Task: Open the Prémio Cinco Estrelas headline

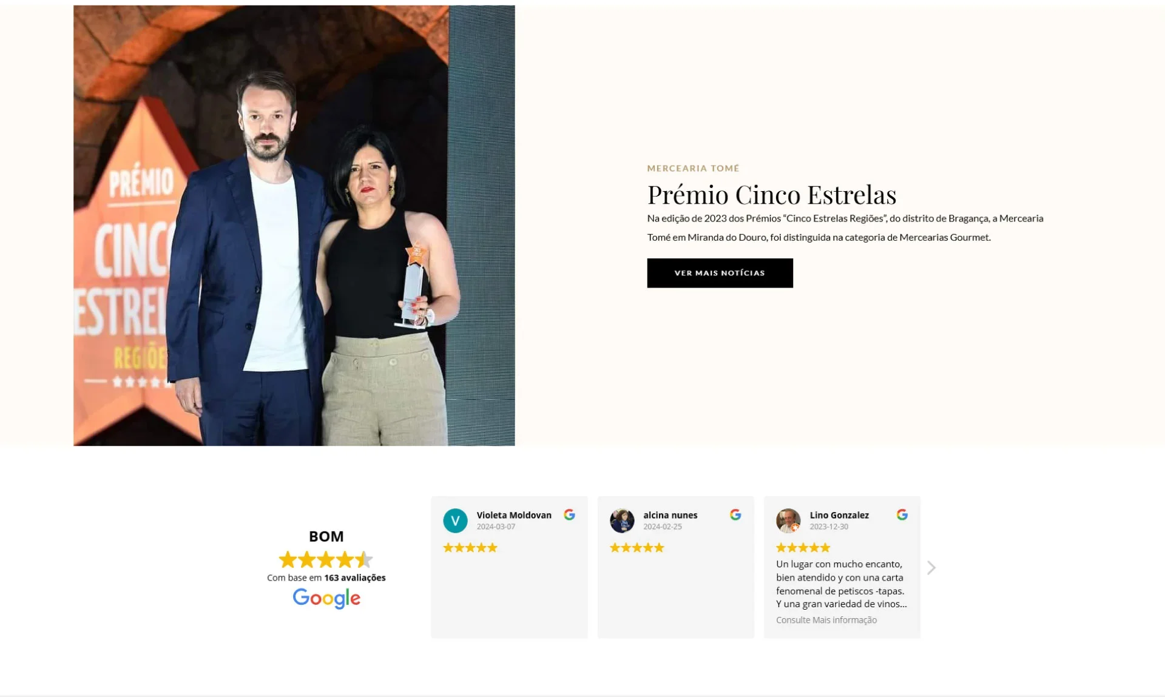Action: (772, 195)
